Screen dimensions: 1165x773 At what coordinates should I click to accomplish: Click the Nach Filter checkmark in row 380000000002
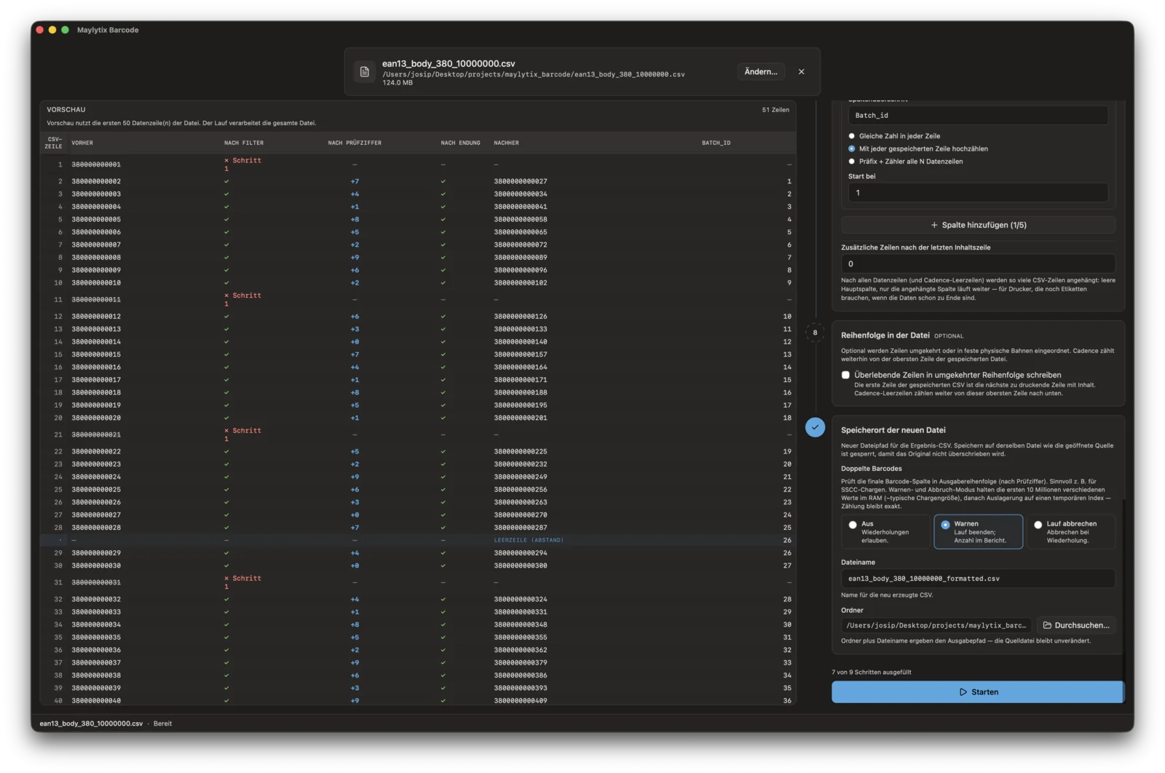pyautogui.click(x=226, y=181)
